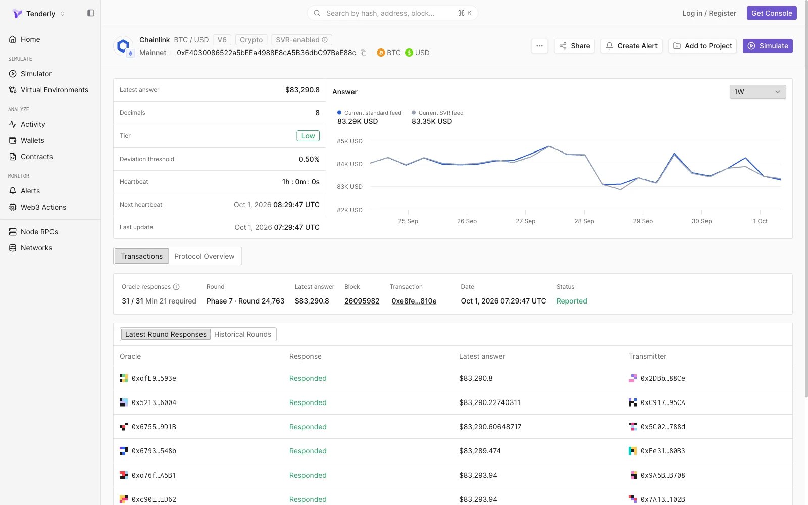
Task: Click the contract address 0xF403...E88c link
Action: coord(266,53)
